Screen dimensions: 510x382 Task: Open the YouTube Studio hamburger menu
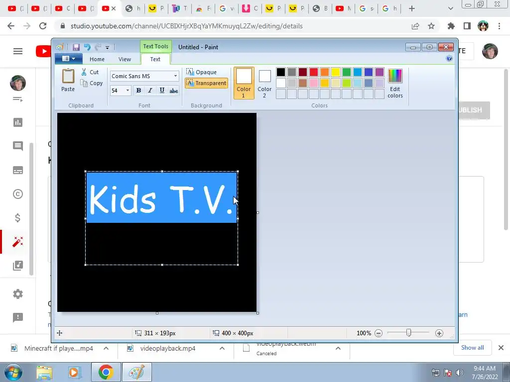point(18,51)
